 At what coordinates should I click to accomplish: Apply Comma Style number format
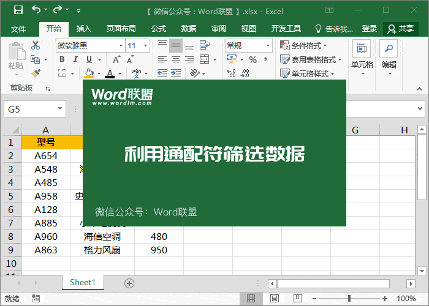[x=265, y=59]
